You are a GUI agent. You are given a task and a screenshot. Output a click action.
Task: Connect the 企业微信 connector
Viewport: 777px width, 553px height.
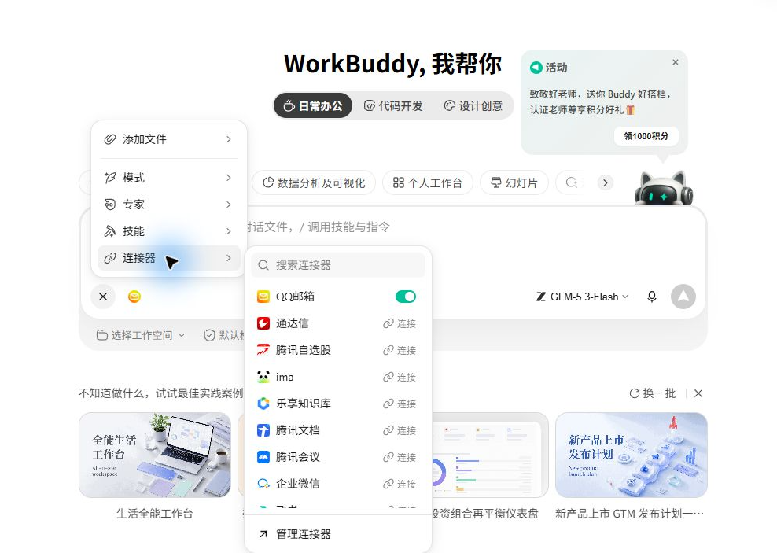tap(400, 484)
